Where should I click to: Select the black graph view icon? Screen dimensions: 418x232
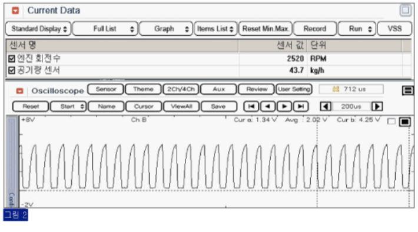pos(404,122)
